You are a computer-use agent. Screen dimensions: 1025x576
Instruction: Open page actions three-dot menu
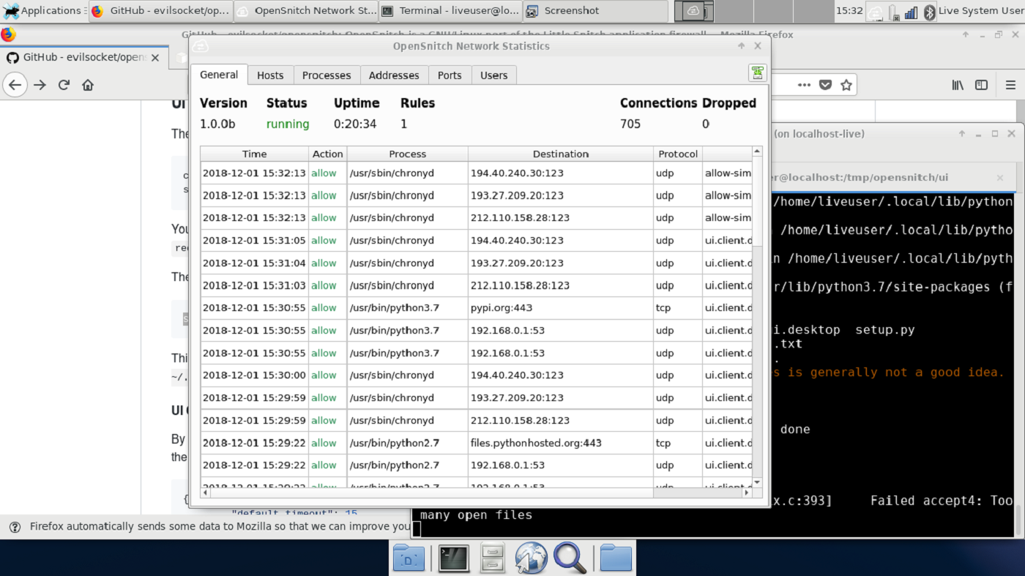(804, 85)
